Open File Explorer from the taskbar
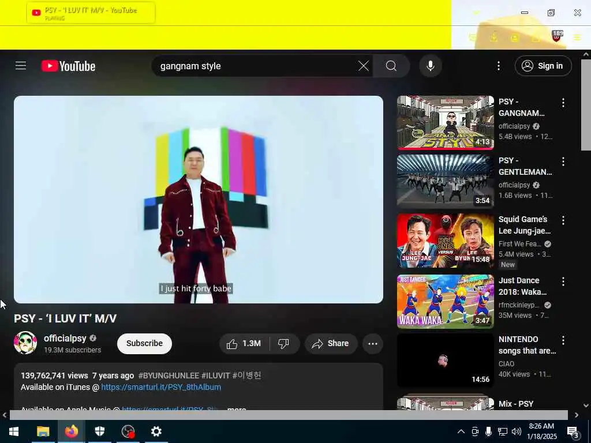591x443 pixels. tap(43, 431)
